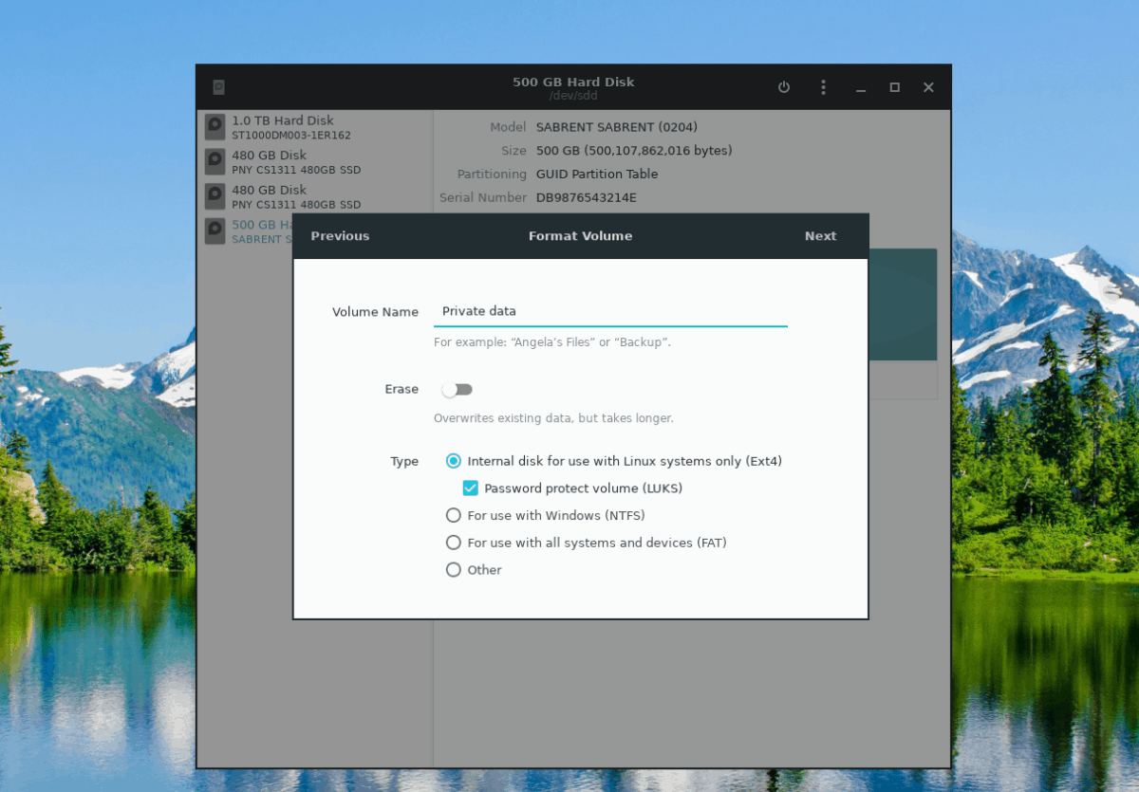
Task: Click the disk power off icon
Action: [784, 87]
